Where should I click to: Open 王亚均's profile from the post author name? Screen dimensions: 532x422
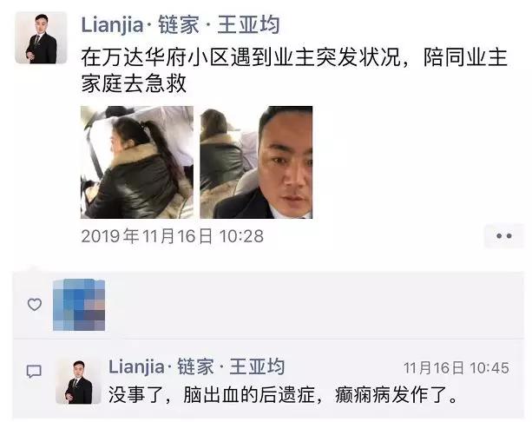pyautogui.click(x=181, y=25)
